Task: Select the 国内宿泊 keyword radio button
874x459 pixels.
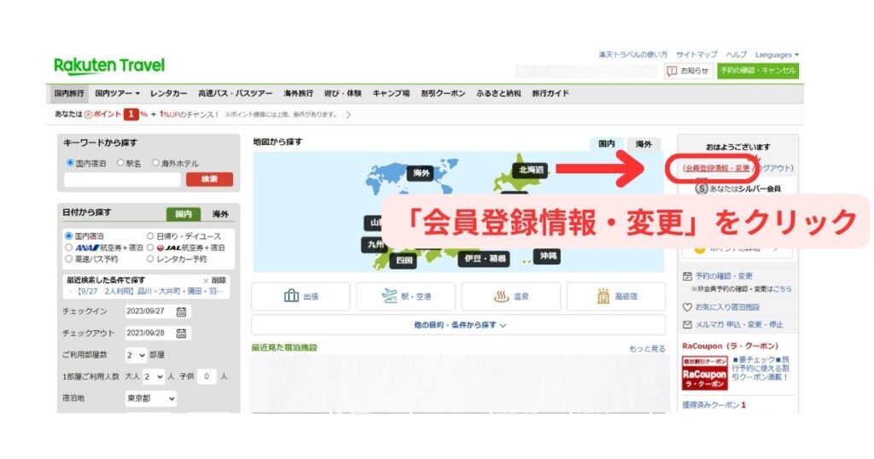Action: [x=70, y=163]
